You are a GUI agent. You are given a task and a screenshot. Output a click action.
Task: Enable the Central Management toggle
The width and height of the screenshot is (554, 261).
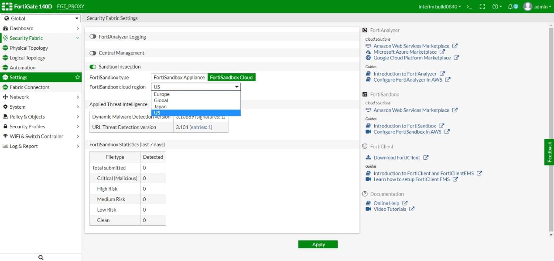point(92,53)
